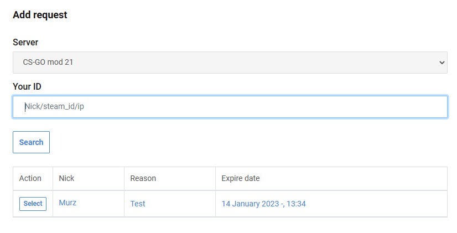Click the Action column header

[30, 178]
